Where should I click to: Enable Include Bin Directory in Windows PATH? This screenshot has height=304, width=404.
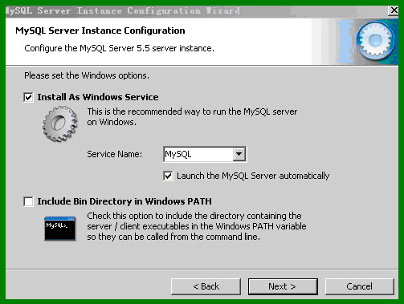click(x=28, y=201)
